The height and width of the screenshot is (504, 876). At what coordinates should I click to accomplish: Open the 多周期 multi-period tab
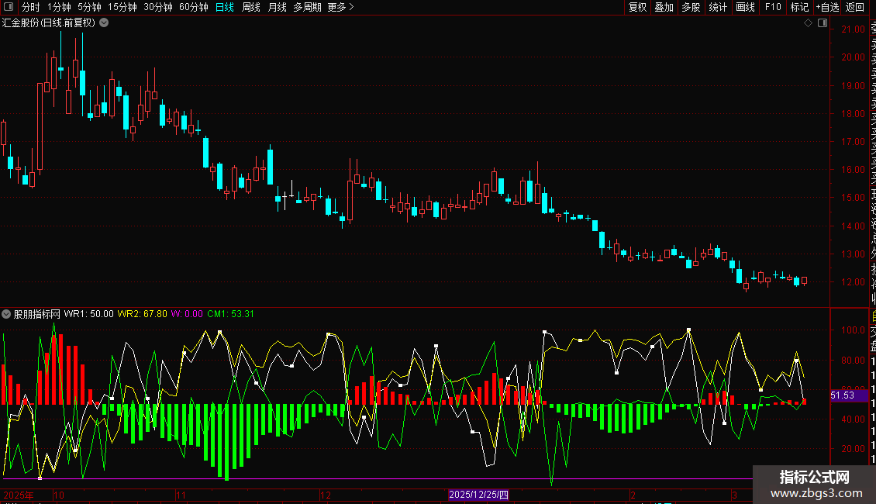tap(307, 7)
